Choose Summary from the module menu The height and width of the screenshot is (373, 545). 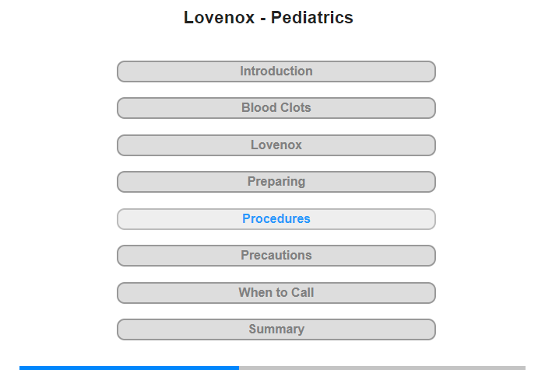pos(276,329)
